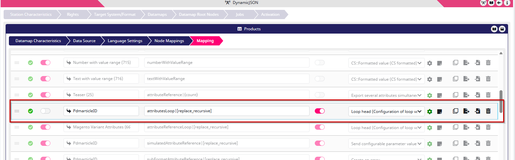The height and width of the screenshot is (160, 515).
Task: Expand the Export several attributes dropdown
Action: [386, 95]
